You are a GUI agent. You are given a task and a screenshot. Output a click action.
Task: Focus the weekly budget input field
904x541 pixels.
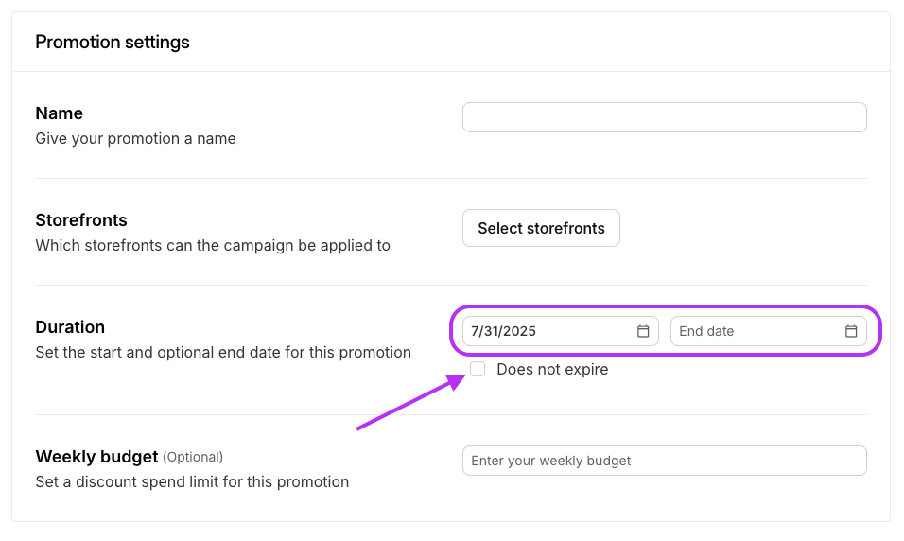click(x=664, y=461)
